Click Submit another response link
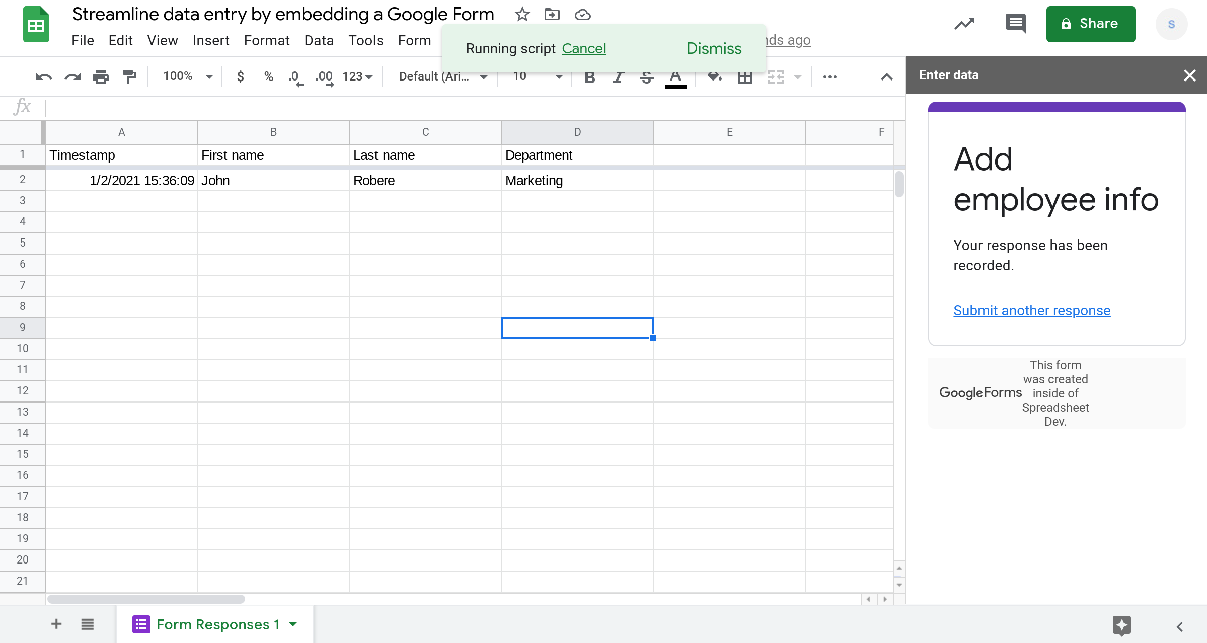Viewport: 1207px width, 643px height. coord(1032,310)
